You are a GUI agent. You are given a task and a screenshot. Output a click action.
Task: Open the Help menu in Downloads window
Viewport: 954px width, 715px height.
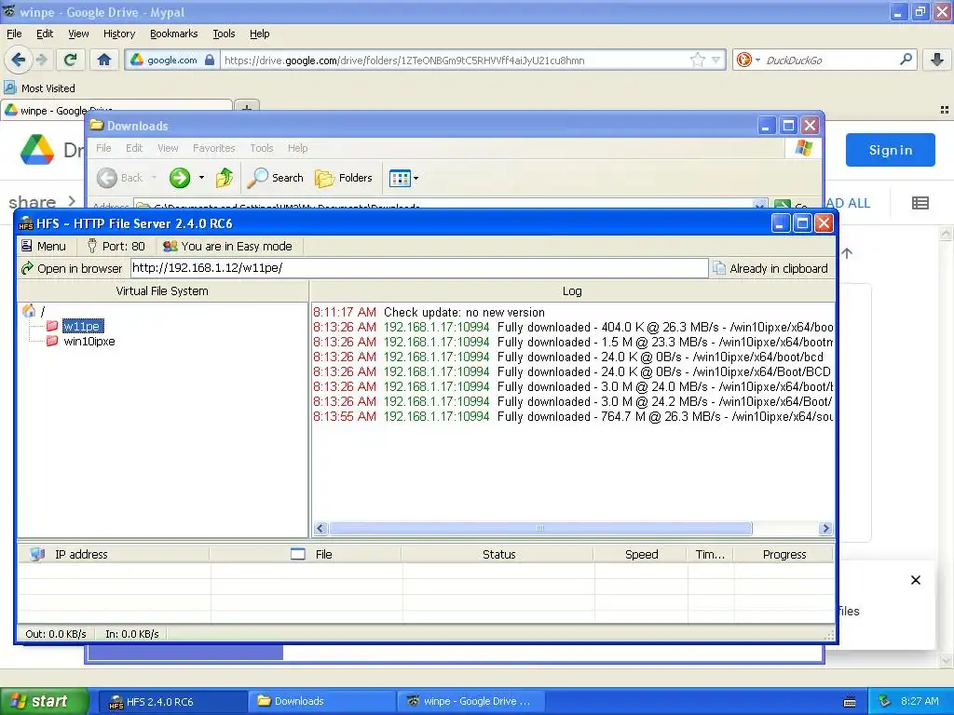297,148
